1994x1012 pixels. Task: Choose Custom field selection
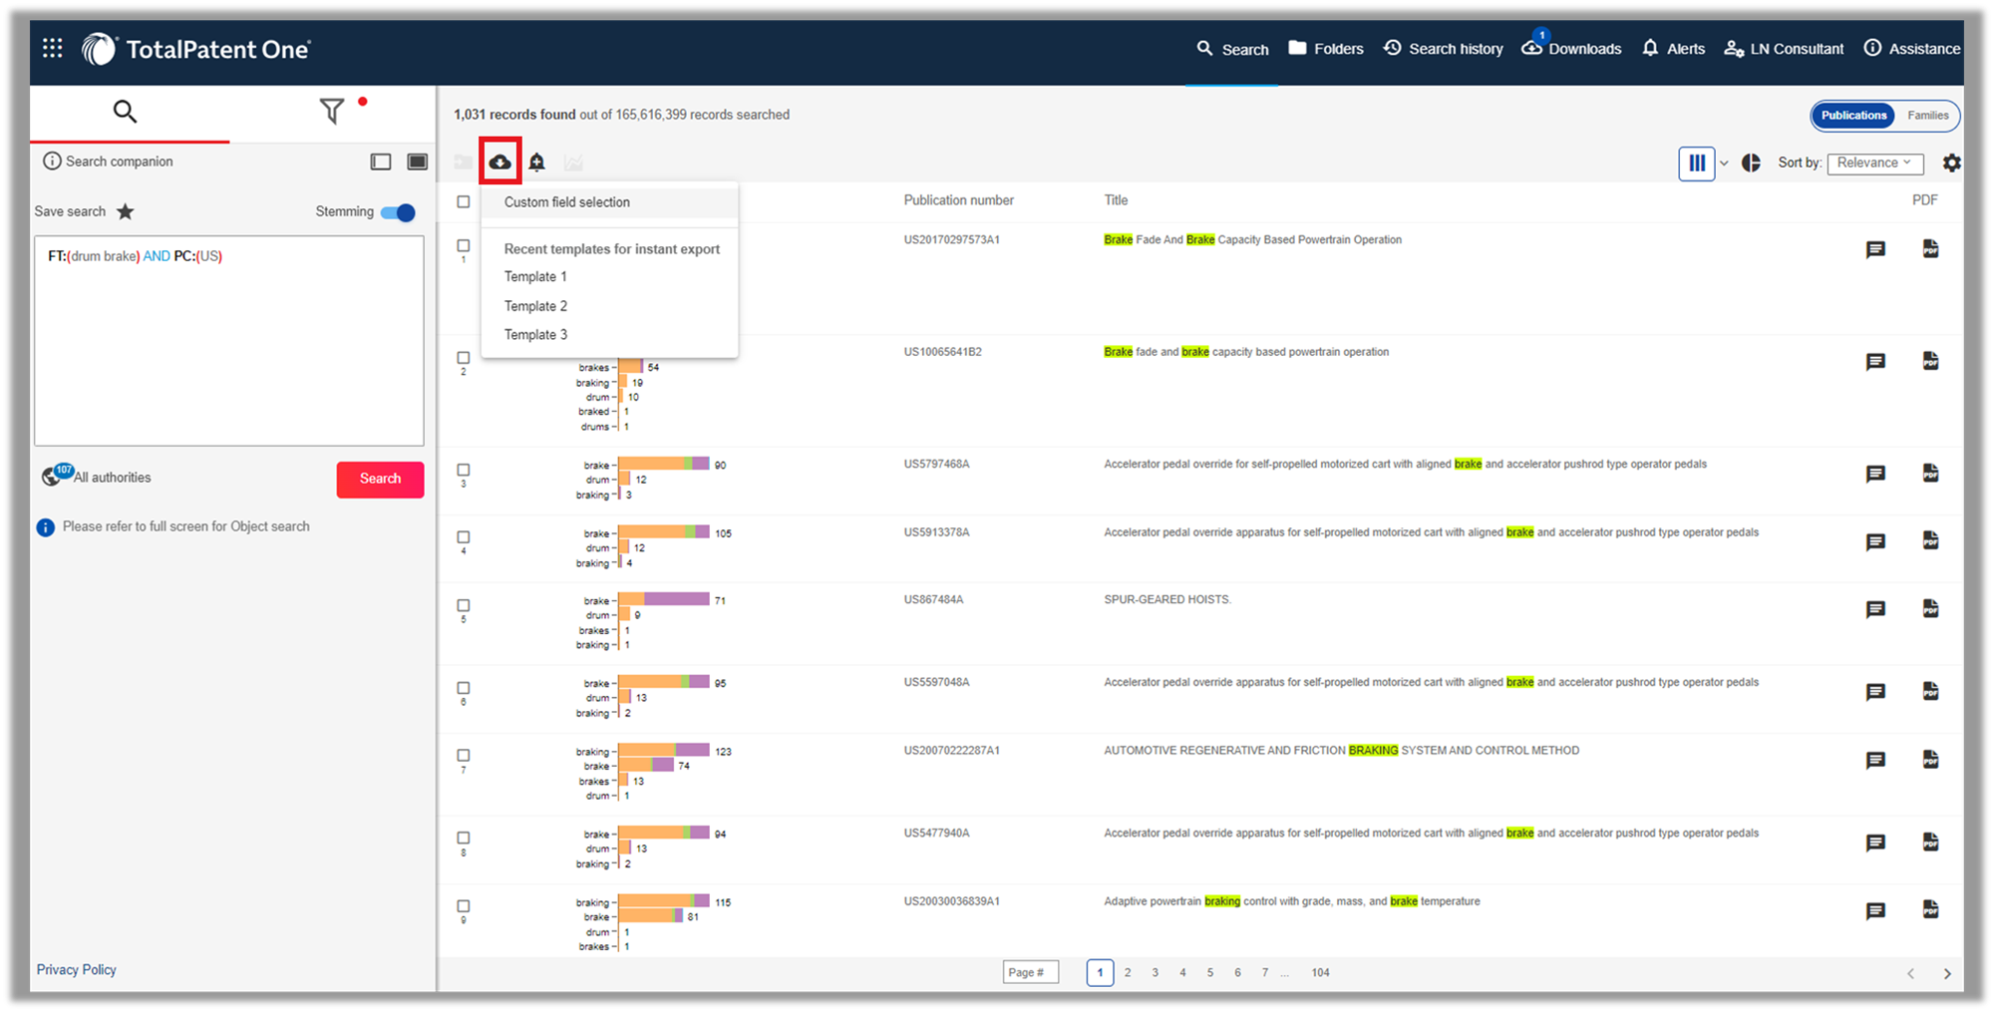click(609, 202)
